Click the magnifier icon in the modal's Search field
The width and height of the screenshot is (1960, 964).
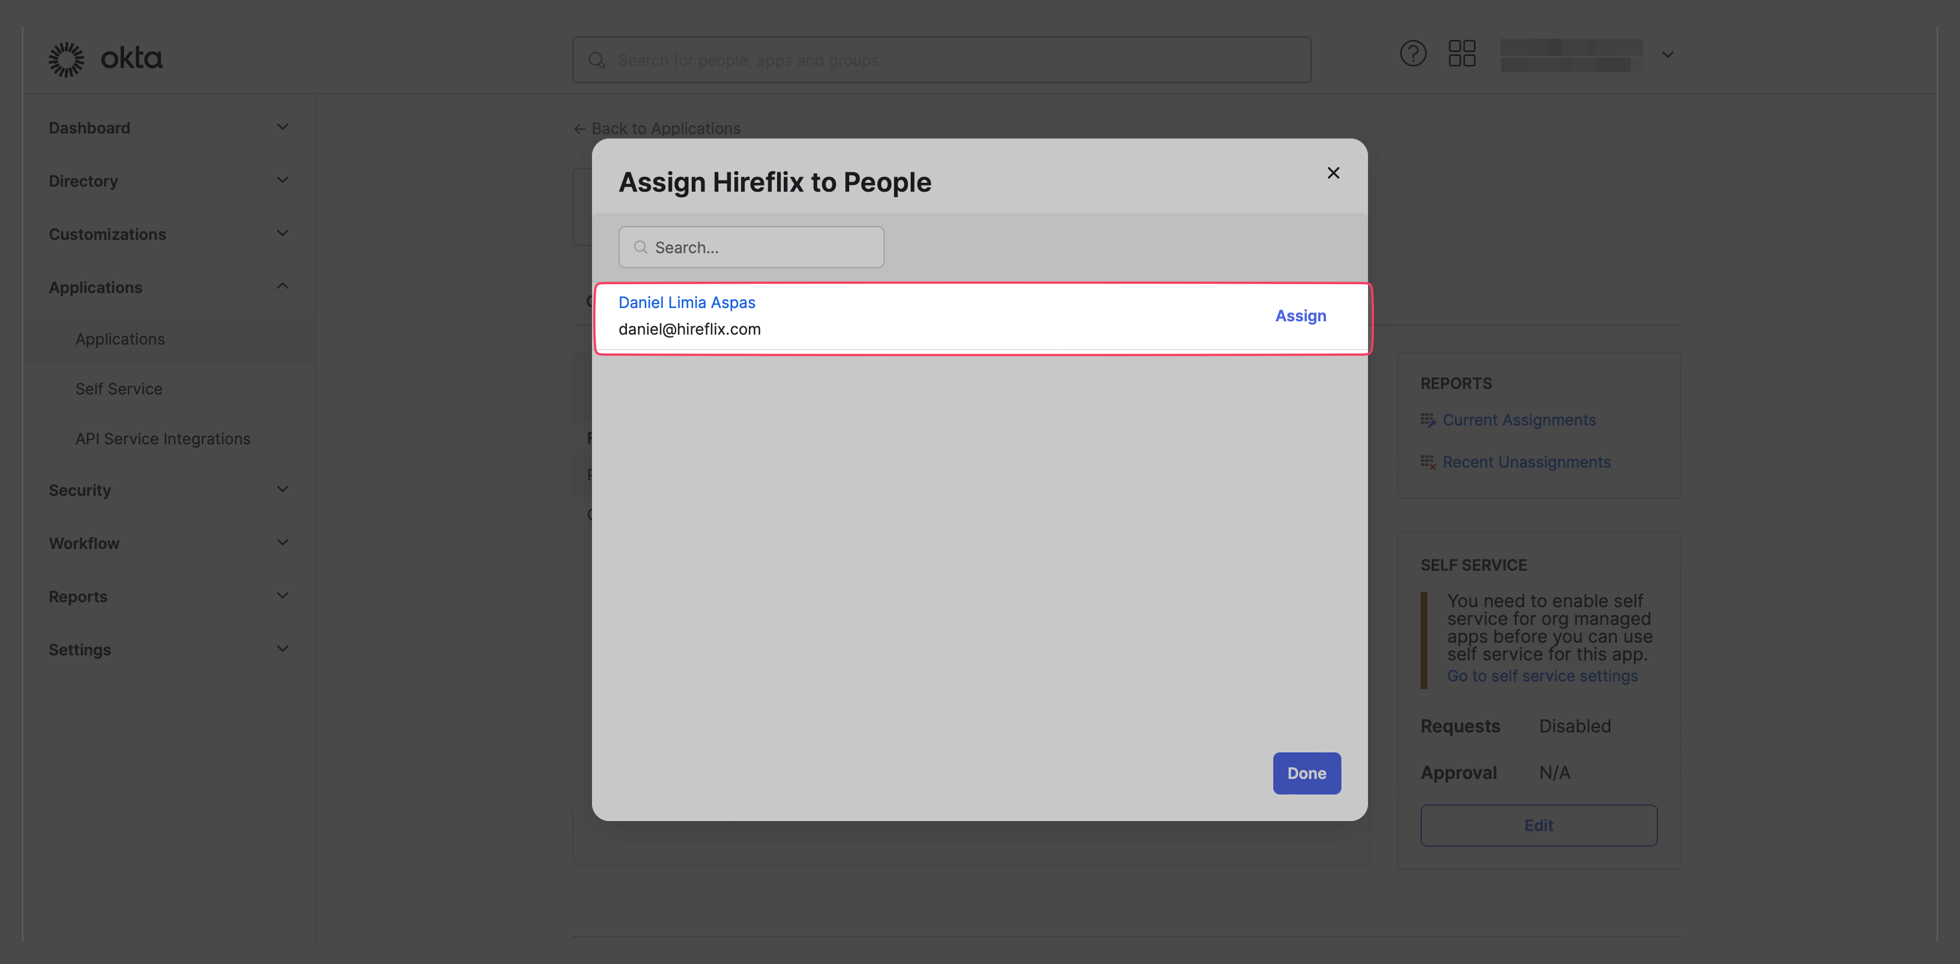coord(641,247)
